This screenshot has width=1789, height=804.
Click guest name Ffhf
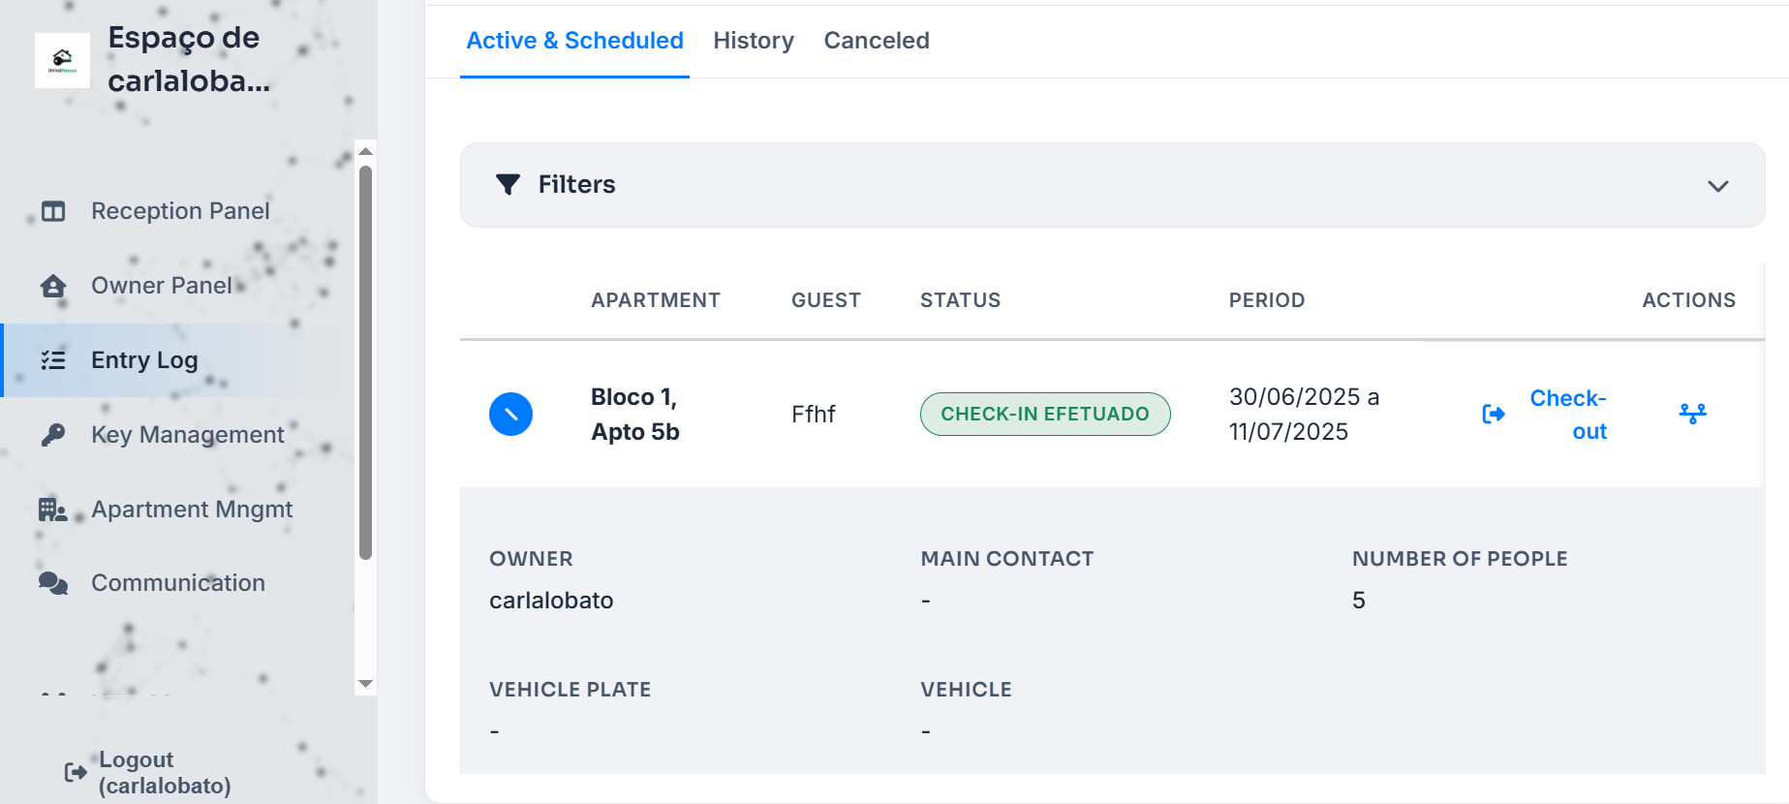[813, 415]
